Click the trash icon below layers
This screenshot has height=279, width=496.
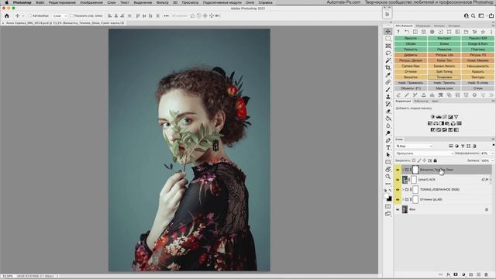tap(486, 274)
